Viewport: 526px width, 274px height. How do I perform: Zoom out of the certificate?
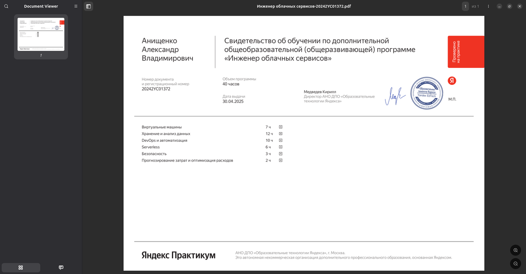point(515,264)
